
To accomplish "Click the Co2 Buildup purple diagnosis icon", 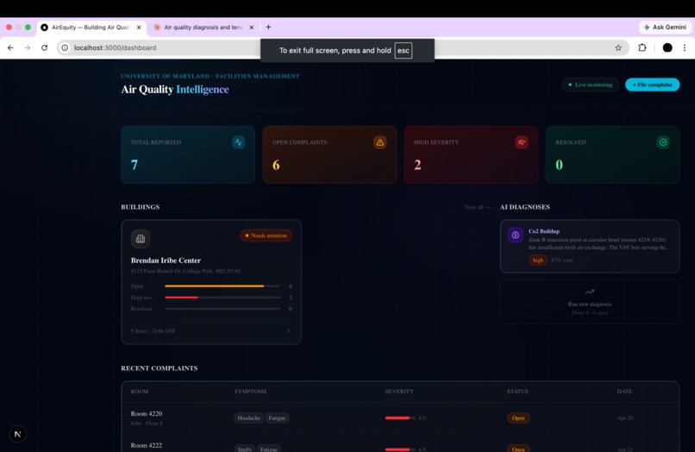I will click(x=516, y=235).
